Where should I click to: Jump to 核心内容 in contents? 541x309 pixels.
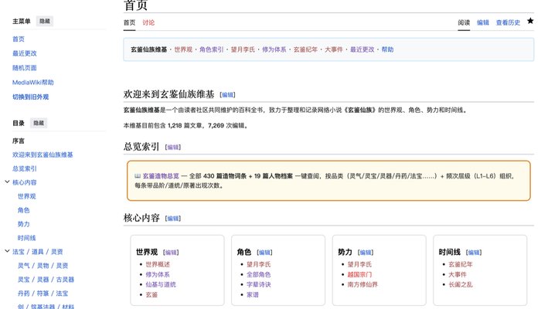point(25,182)
